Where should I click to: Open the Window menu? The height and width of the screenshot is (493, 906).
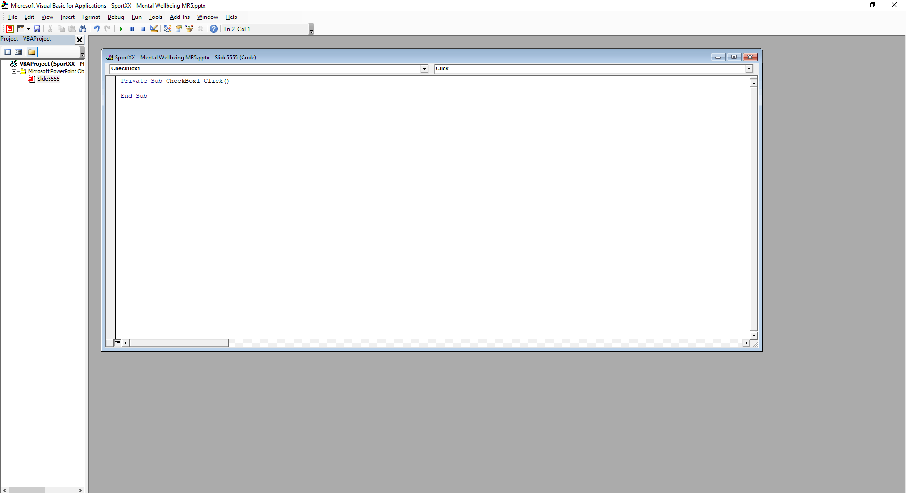click(x=208, y=17)
